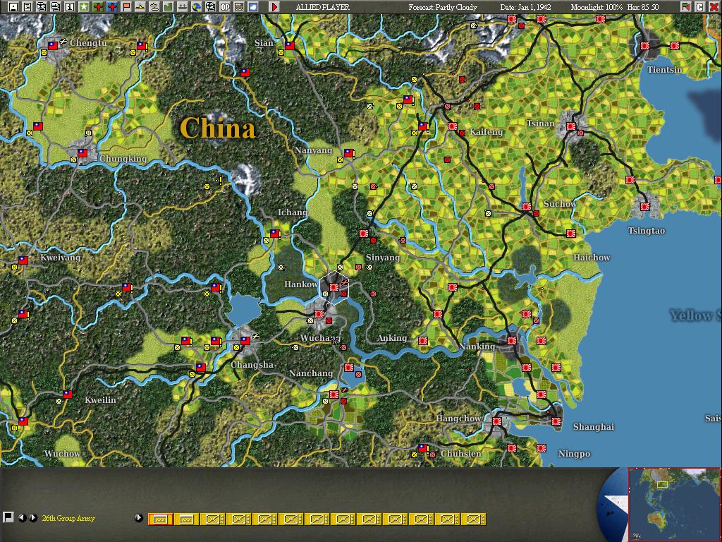Click the Nanchang city label
722x542 pixels.
(x=311, y=373)
